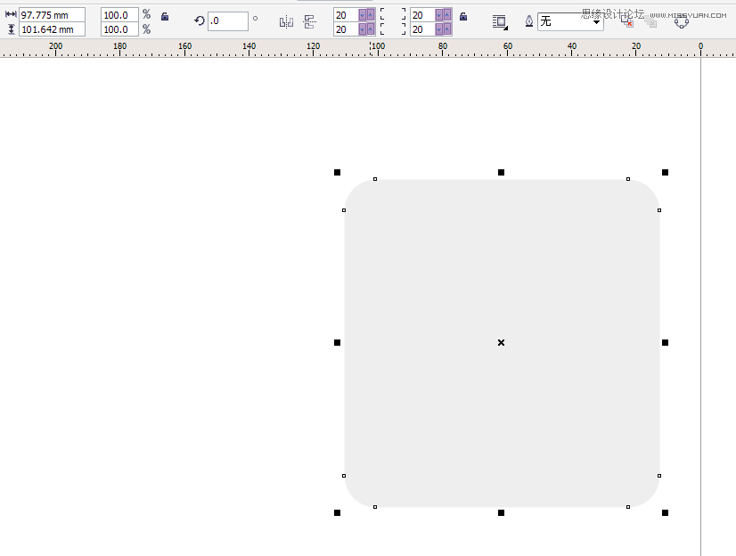Select the clockwise rotation reset icon
This screenshot has width=736, height=556.
[200, 20]
